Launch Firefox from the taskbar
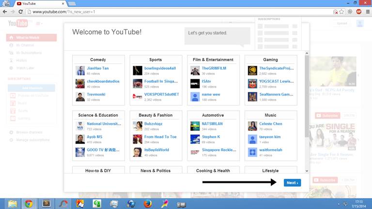 click(x=148, y=204)
